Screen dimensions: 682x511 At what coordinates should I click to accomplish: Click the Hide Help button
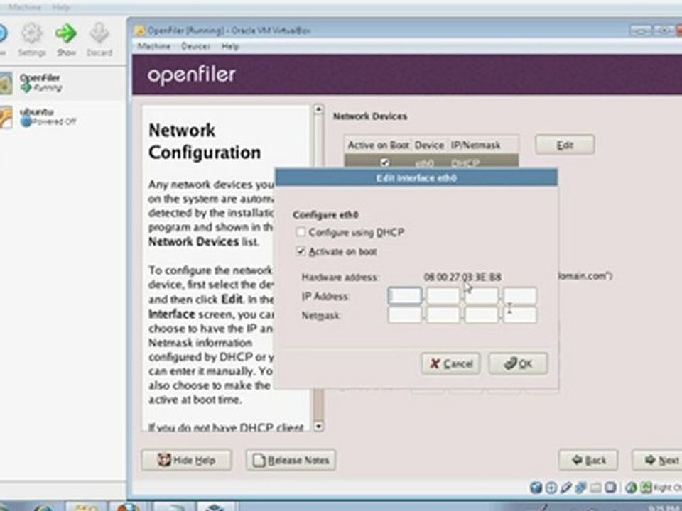pos(186,460)
